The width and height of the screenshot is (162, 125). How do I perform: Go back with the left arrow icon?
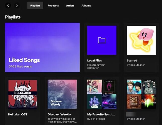(8, 5)
